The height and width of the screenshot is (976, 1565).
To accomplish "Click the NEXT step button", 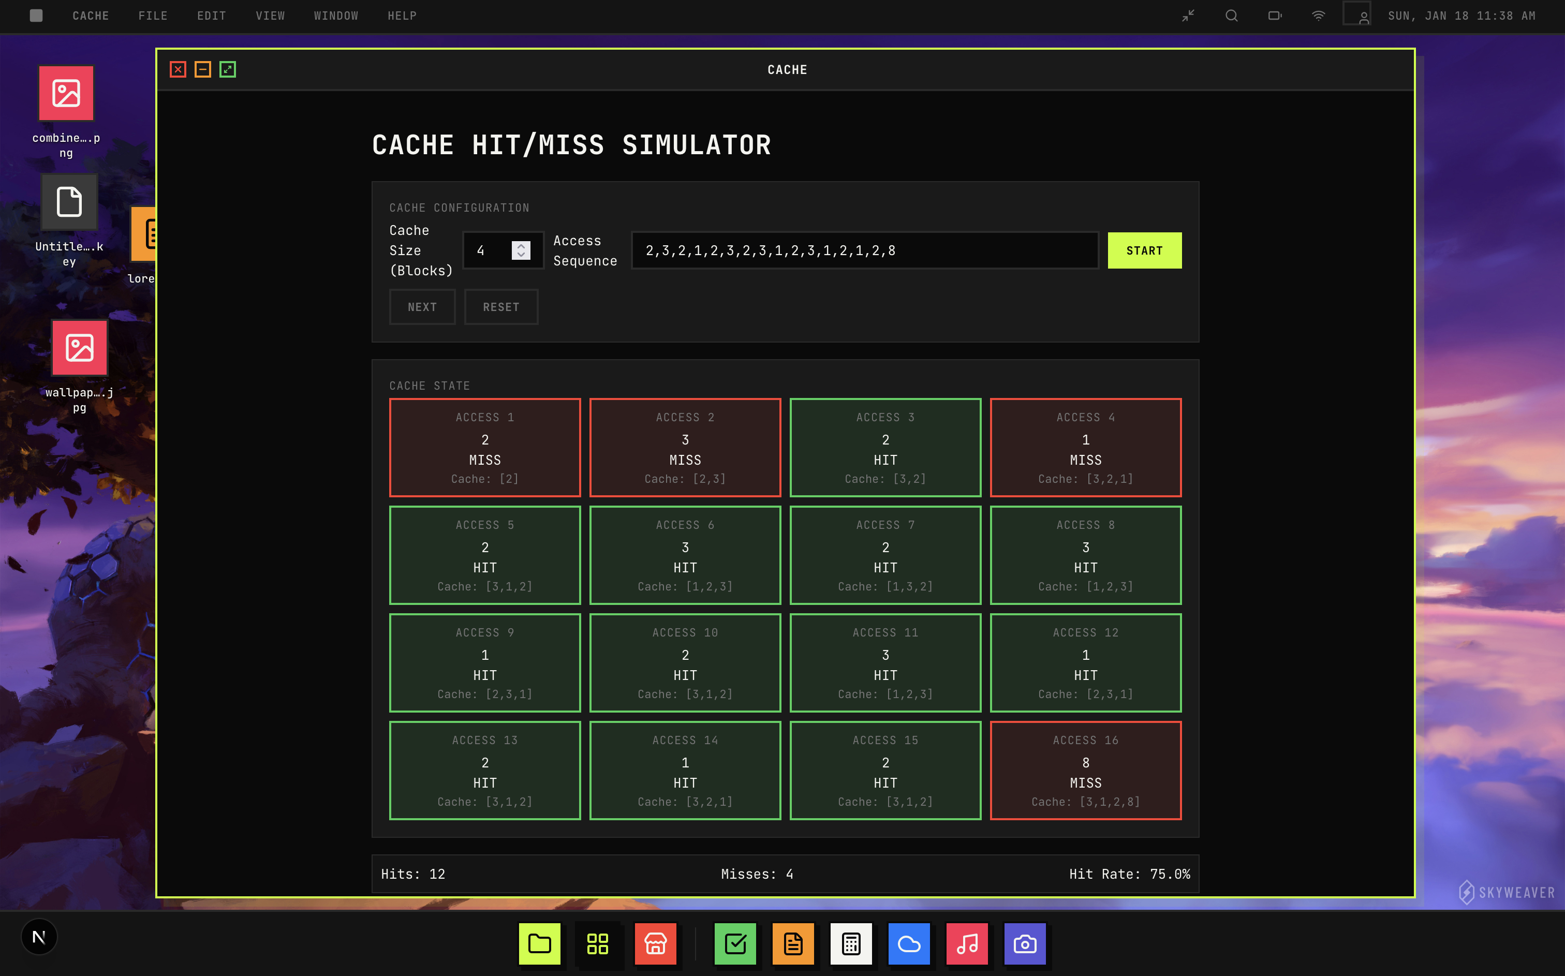I will coord(422,307).
